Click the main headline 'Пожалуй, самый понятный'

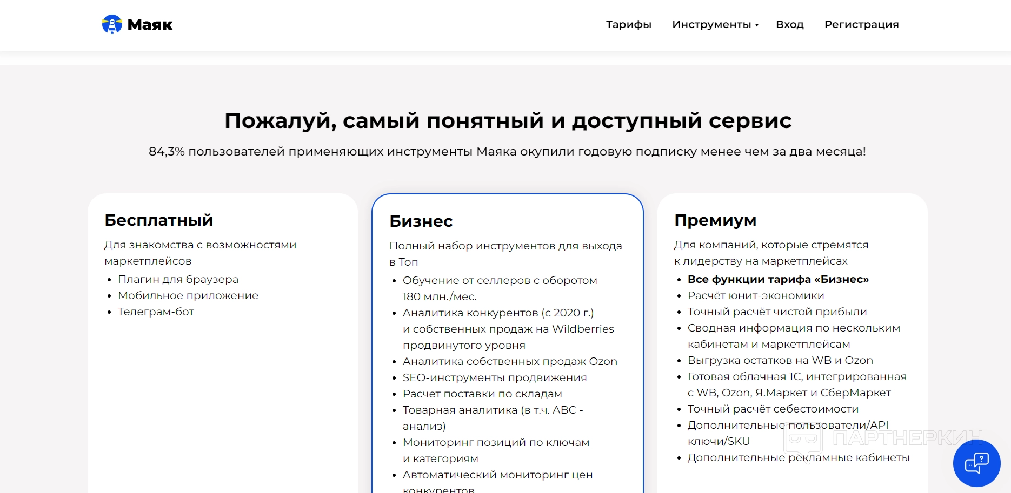384,121
